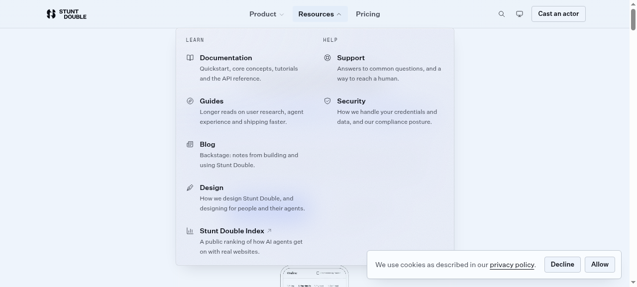Click the page vertical scrollbar thumb
Image resolution: width=637 pixels, height=287 pixels.
point(633,19)
